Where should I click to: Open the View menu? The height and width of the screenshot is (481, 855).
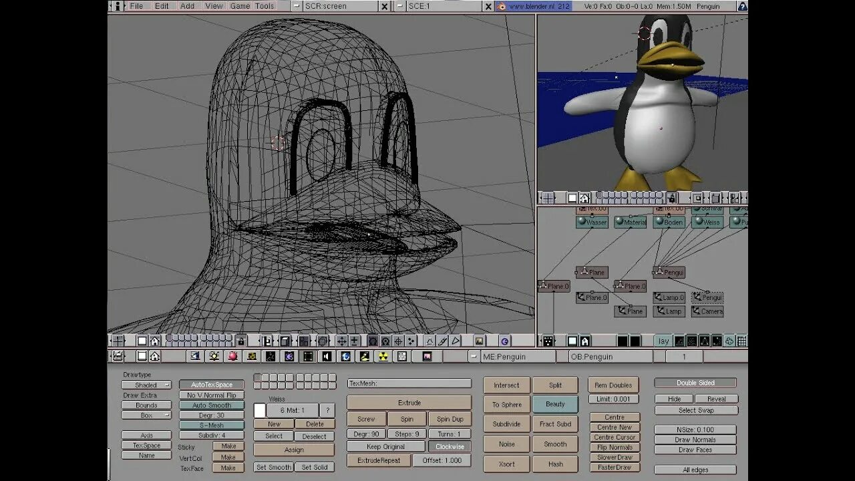214,6
